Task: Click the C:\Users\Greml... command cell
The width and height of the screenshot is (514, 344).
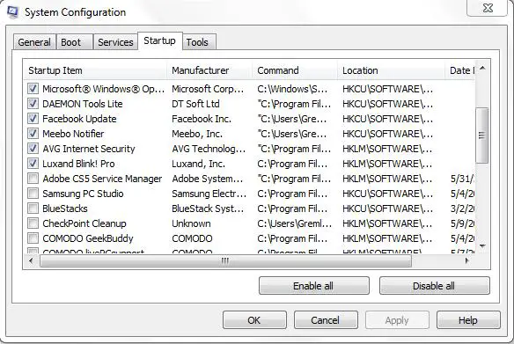Action: [294, 223]
